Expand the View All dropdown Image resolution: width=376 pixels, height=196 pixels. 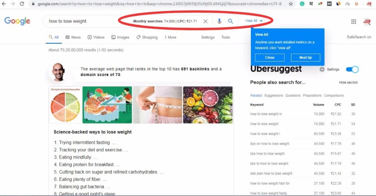[254, 21]
